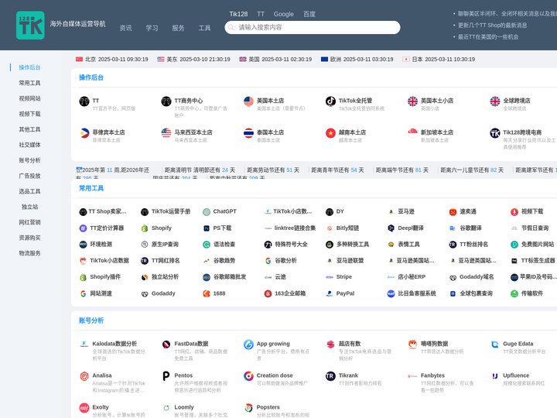Click the App growing icon

tap(248, 344)
